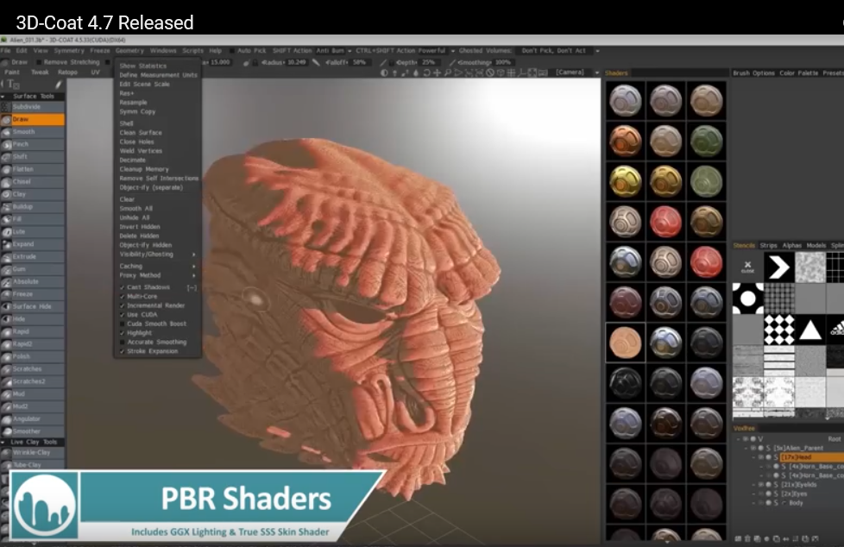Toggle the Auto Pick checkbox
The width and height of the screenshot is (844, 547).
[232, 51]
